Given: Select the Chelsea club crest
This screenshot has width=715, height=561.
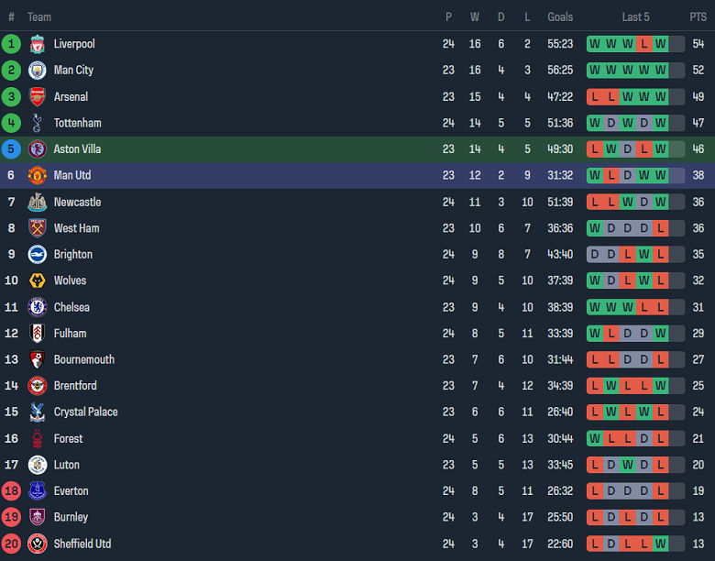Looking at the screenshot, I should pos(37,307).
